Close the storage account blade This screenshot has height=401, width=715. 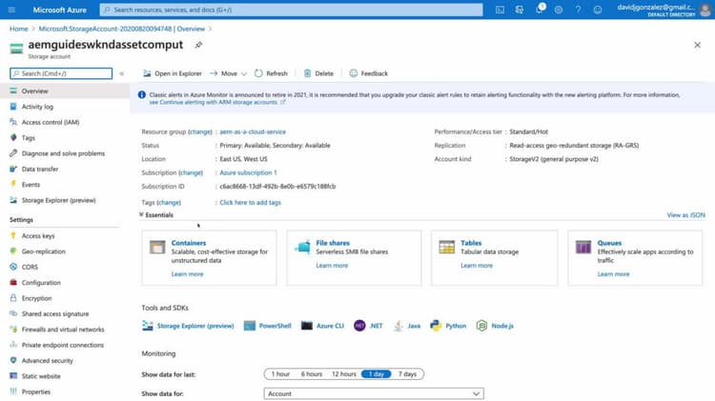coord(697,45)
